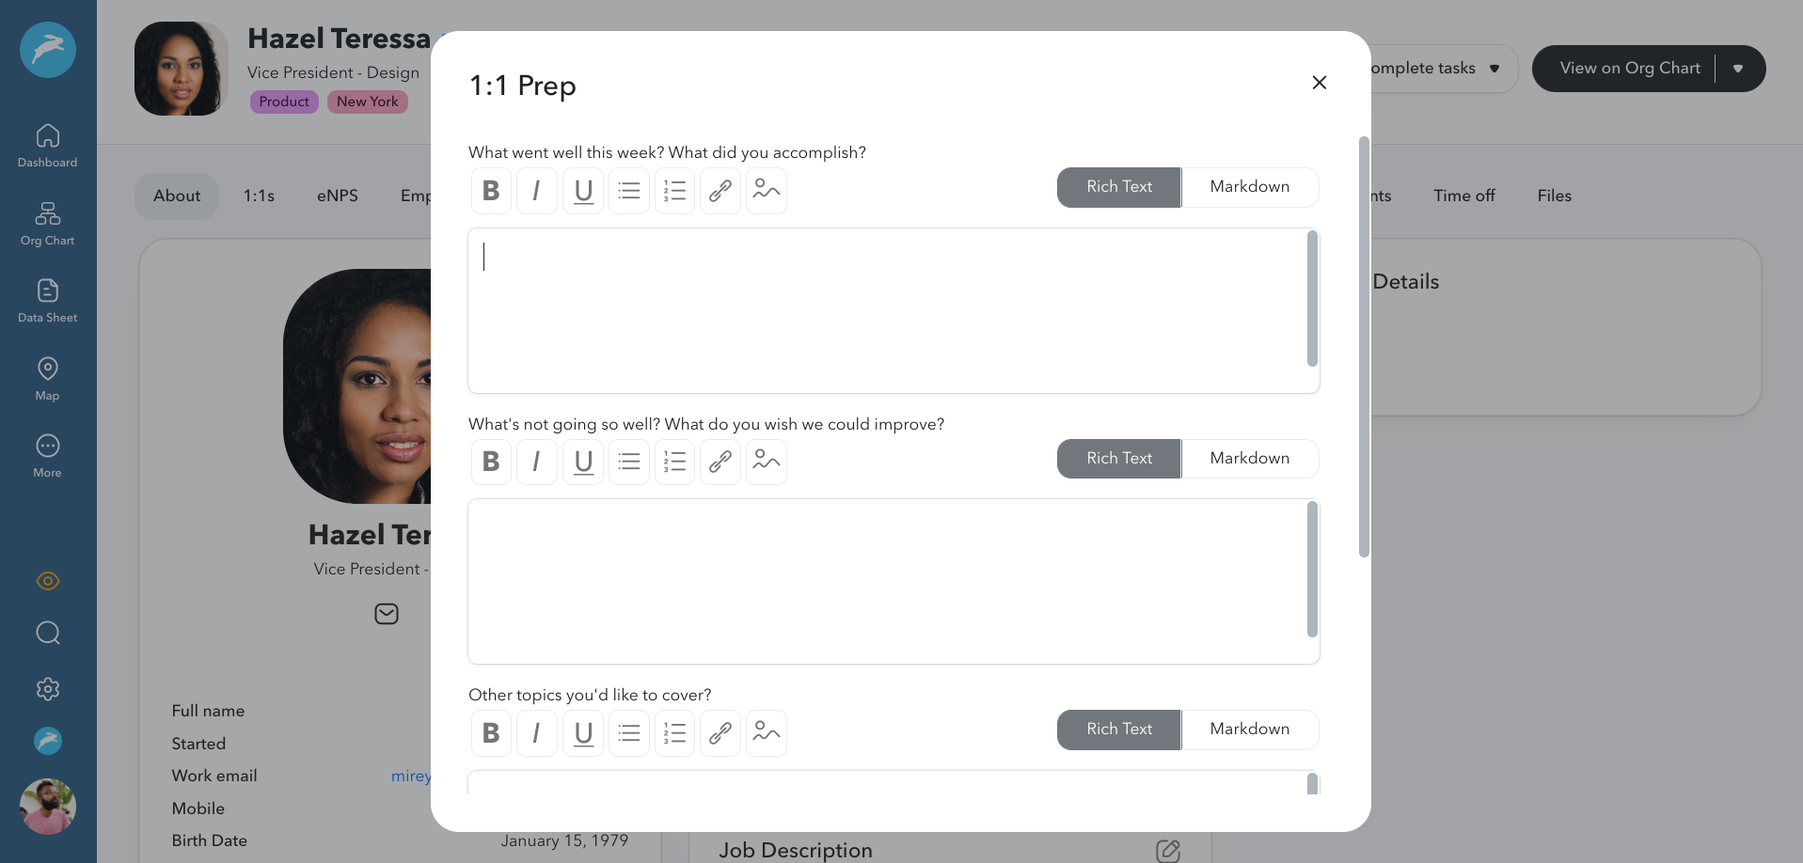Expand the More menu in the sidebar
The width and height of the screenshot is (1803, 863).
(47, 456)
